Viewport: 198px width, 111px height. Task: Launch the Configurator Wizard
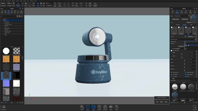click(x=95, y=4)
